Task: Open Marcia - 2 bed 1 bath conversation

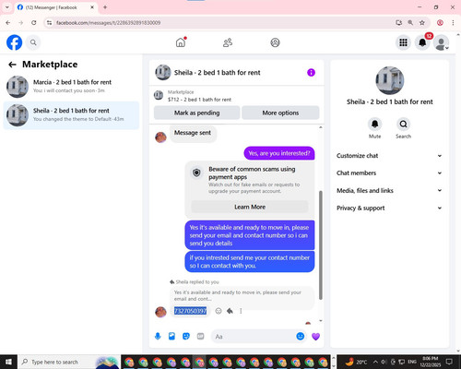Action: (71, 86)
